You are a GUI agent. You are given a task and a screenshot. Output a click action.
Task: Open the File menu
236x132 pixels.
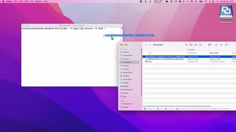tap(15, 1)
